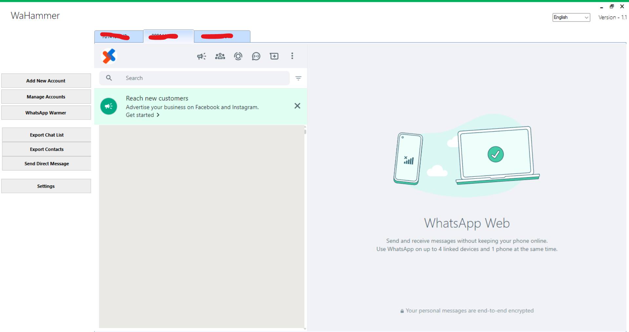Image resolution: width=629 pixels, height=332 pixels.
Task: Open WhatsApp Warmer
Action: [46, 113]
